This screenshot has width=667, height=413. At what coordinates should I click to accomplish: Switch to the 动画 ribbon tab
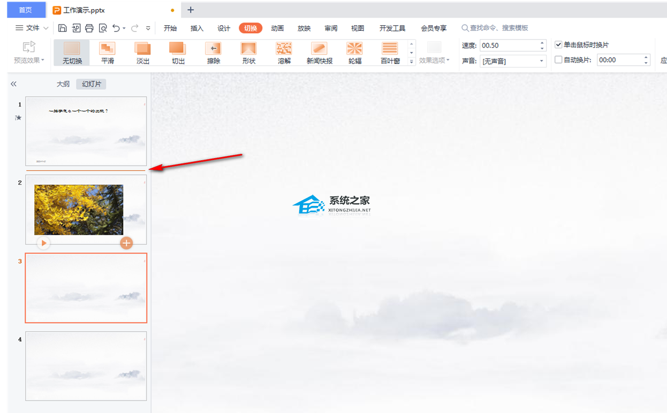(277, 28)
